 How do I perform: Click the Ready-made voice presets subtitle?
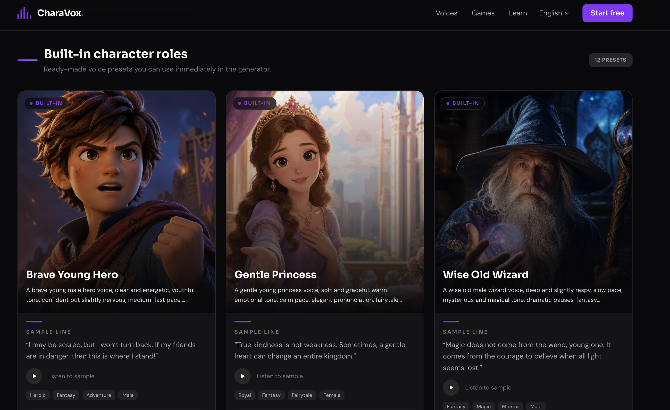[x=157, y=69]
